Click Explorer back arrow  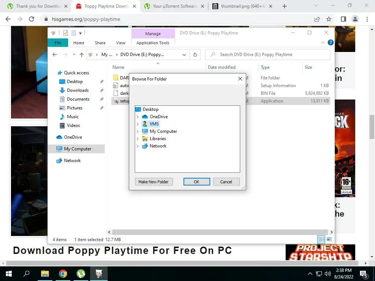[x=55, y=55]
